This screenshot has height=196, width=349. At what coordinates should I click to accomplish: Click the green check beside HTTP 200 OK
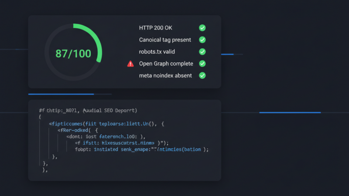(202, 28)
